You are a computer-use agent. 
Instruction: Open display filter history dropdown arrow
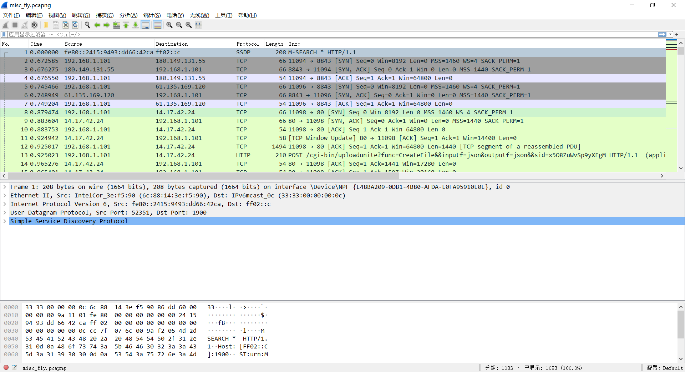(x=670, y=34)
